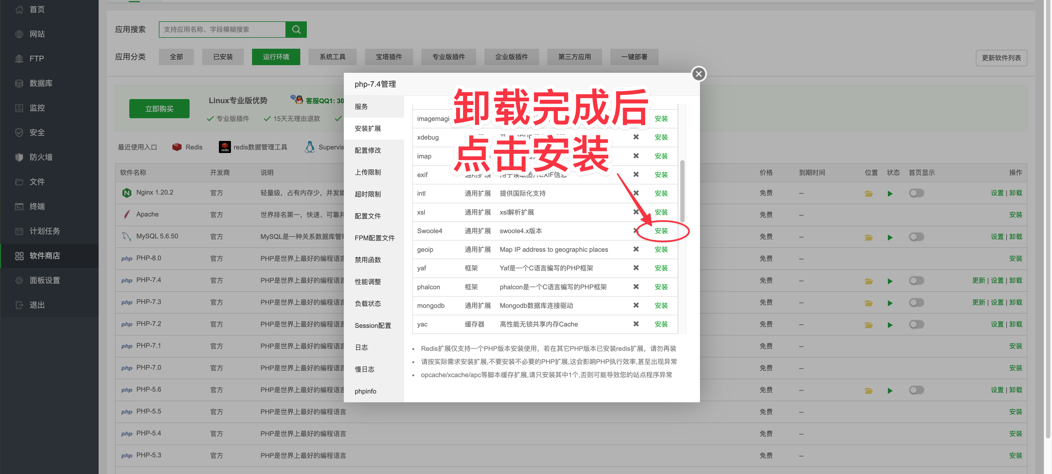Click 更新 for PHP-7.4
The width and height of the screenshot is (1052, 474).
click(x=979, y=281)
